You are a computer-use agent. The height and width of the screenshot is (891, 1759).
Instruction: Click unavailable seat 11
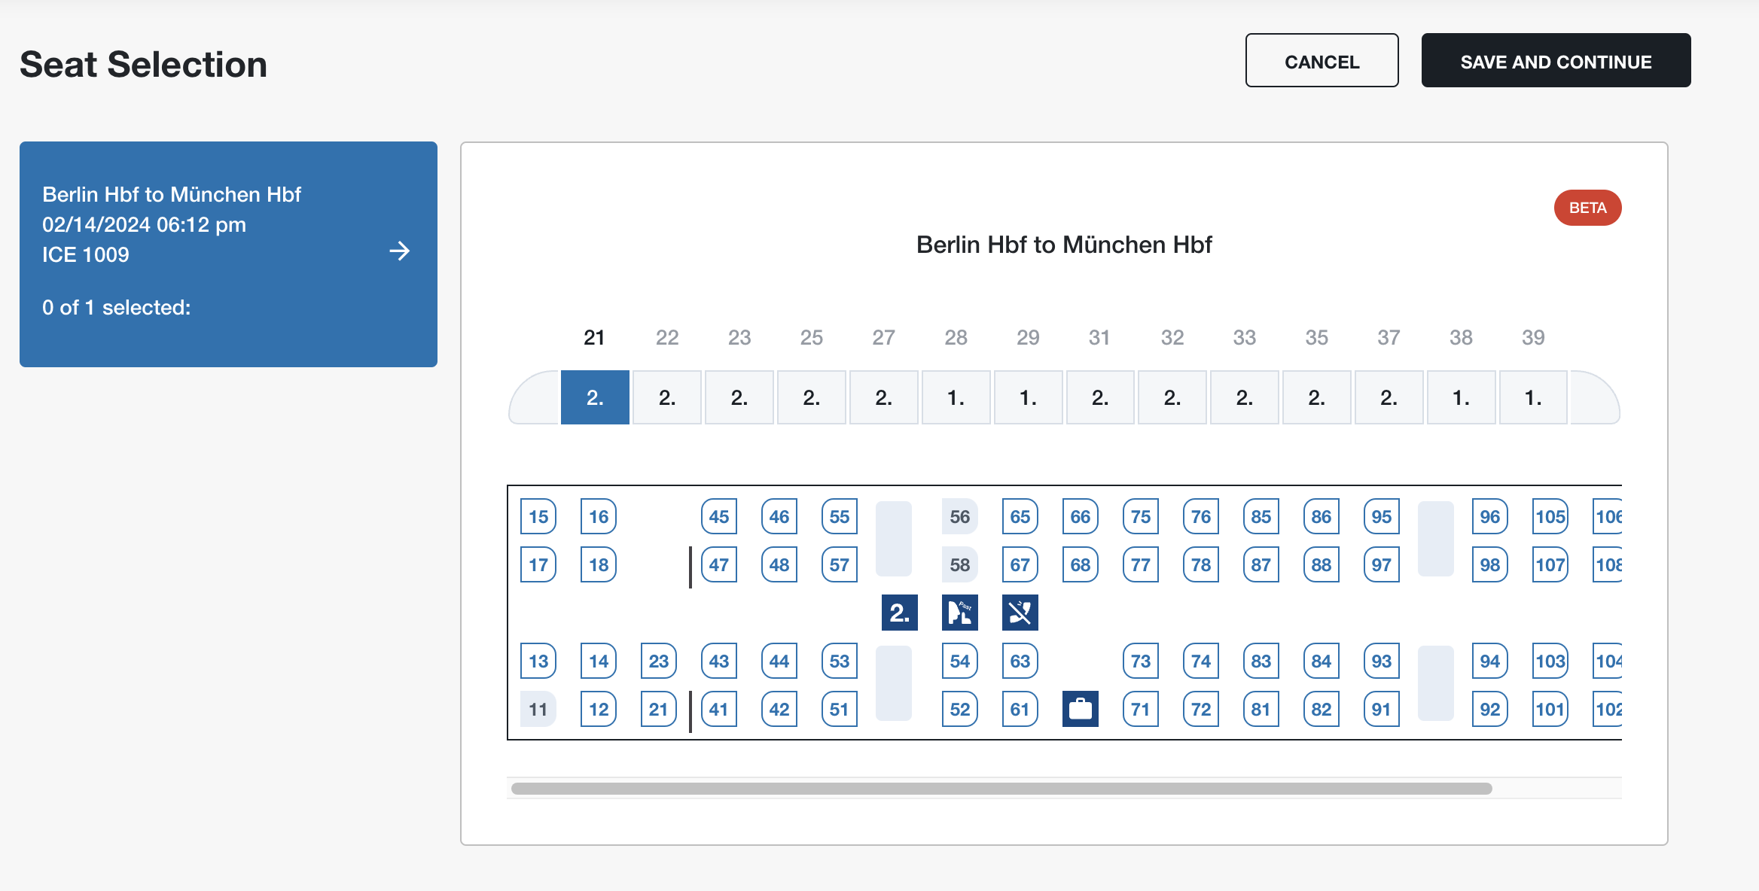coord(538,709)
